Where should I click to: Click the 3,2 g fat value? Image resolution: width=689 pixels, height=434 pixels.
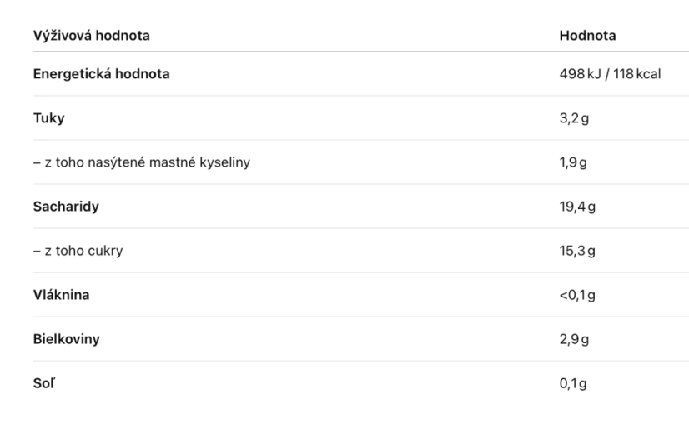(x=574, y=118)
